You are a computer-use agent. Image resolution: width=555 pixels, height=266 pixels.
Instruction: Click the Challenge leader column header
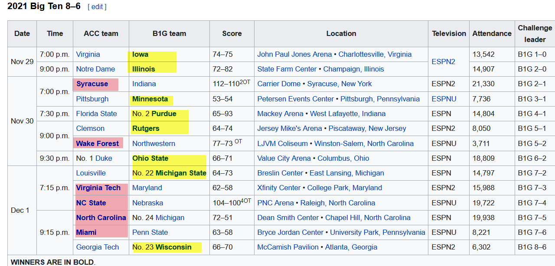pos(535,33)
